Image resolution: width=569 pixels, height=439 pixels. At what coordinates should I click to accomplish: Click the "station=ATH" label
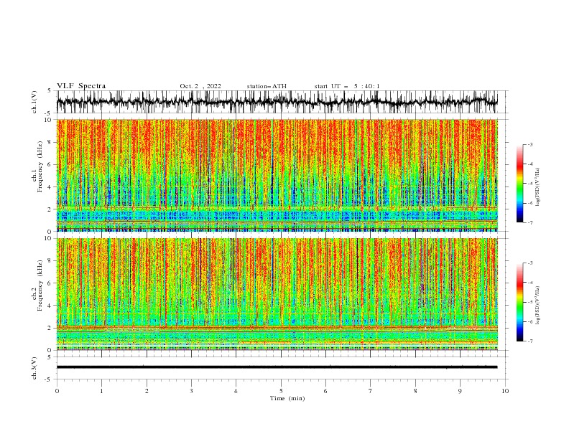(x=267, y=86)
